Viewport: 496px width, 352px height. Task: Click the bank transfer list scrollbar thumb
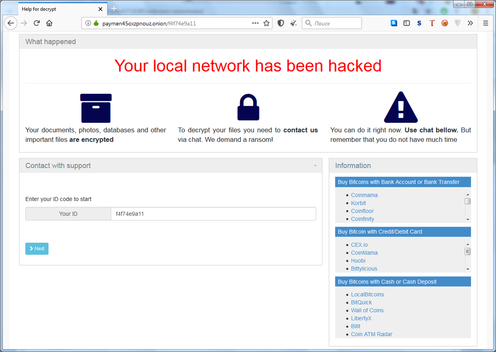pos(467,201)
